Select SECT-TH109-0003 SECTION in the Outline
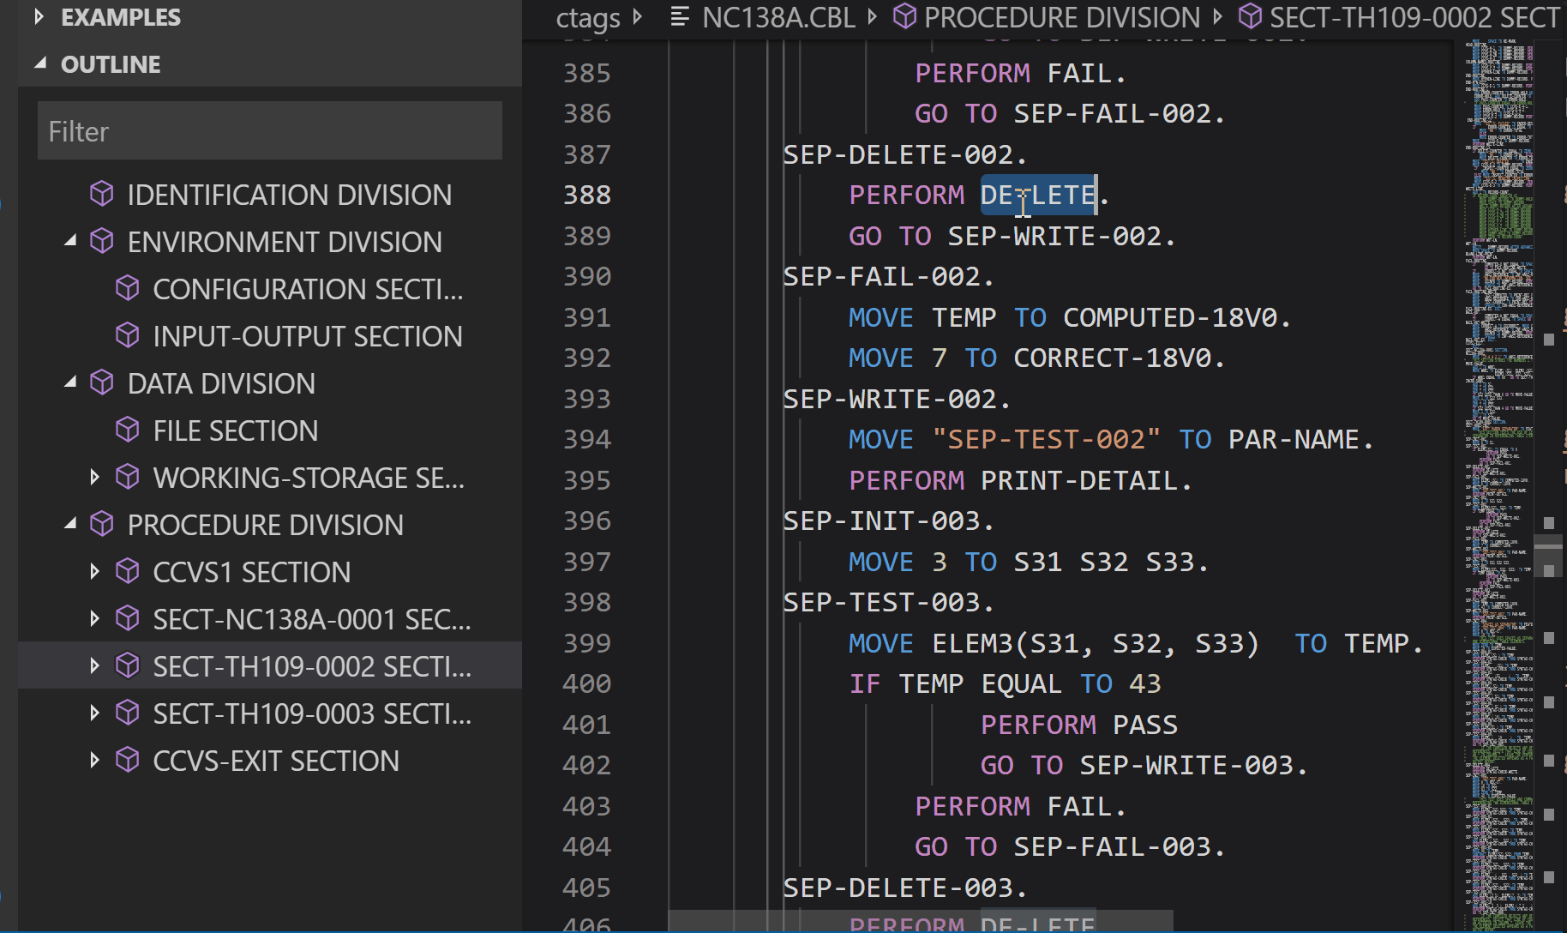This screenshot has width=1567, height=933. pyautogui.click(x=311, y=713)
